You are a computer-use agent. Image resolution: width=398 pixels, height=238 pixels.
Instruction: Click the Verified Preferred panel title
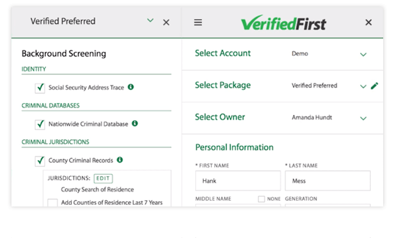point(63,21)
